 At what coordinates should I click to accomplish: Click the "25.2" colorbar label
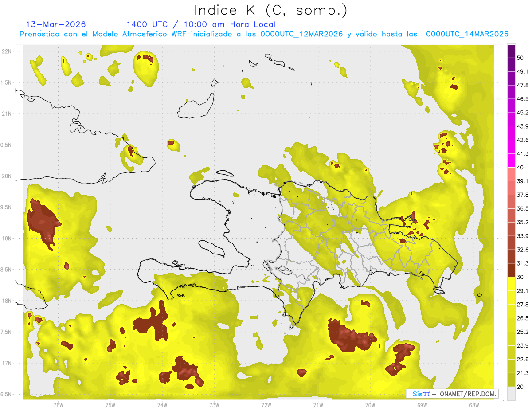[523, 332]
